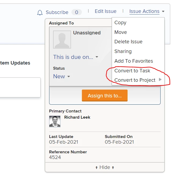This screenshot has height=191, width=174.
Task: Click the unassigned user avatar placeholder
Action: (62, 40)
